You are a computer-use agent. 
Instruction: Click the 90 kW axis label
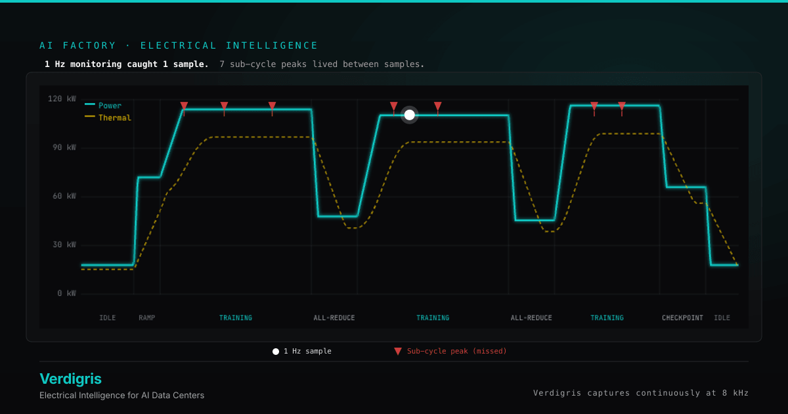[x=64, y=148]
